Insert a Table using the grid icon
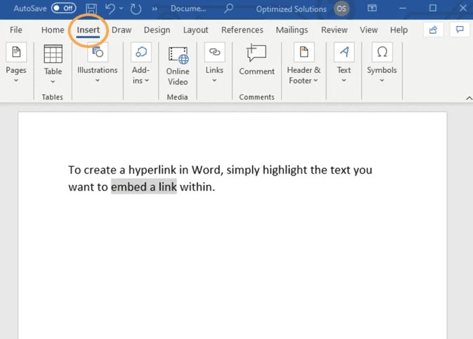473x339 pixels. pyautogui.click(x=53, y=53)
